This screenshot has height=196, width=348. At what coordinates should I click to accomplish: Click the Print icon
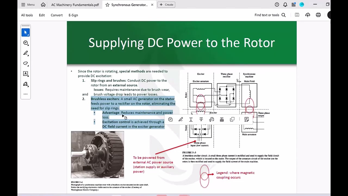tap(318, 15)
